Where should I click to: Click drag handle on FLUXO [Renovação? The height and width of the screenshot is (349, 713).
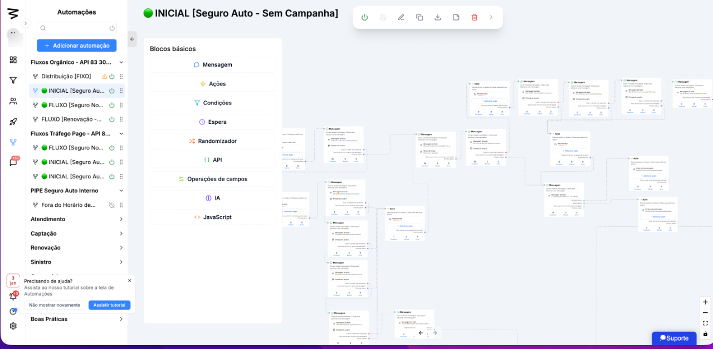(x=121, y=119)
